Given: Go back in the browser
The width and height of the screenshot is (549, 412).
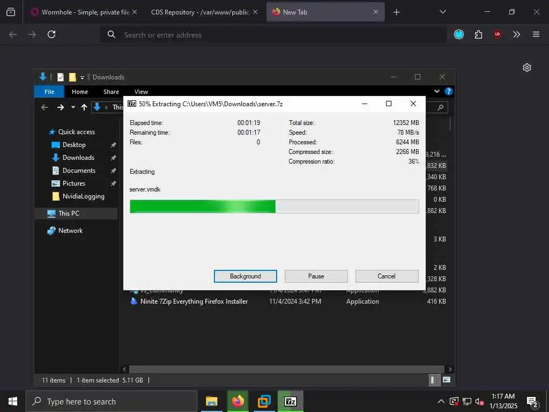Looking at the screenshot, I should click(x=13, y=34).
